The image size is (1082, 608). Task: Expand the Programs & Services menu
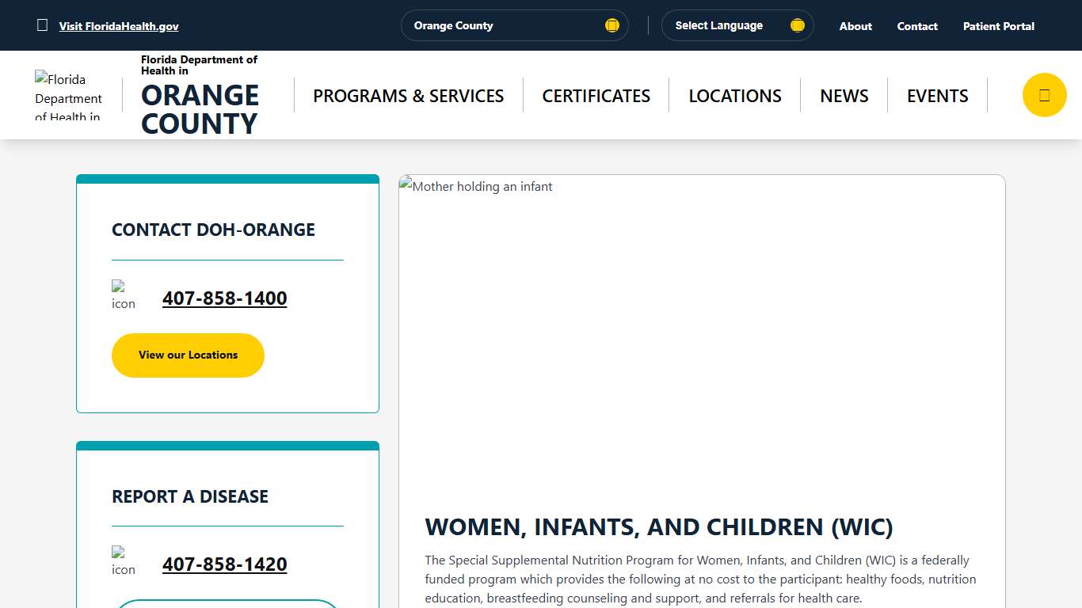click(408, 95)
